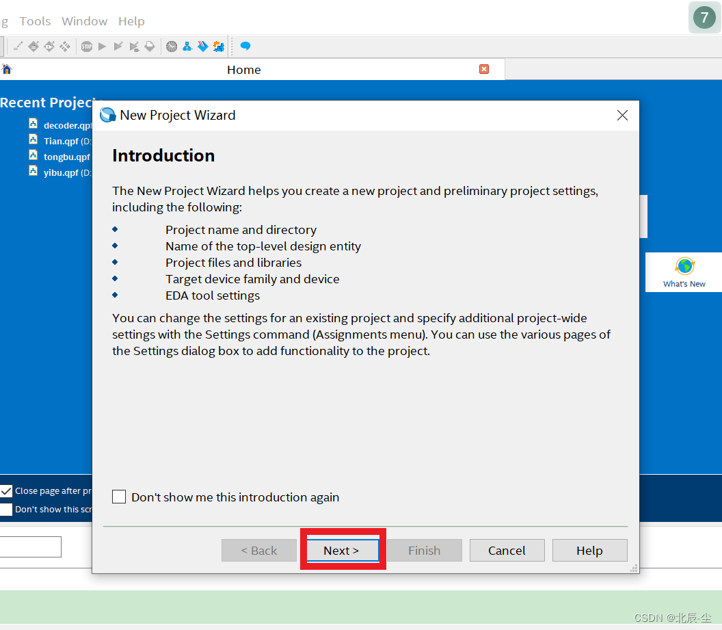The width and height of the screenshot is (722, 630).
Task: Click 'Project files and libraries' text
Action: click(x=233, y=263)
